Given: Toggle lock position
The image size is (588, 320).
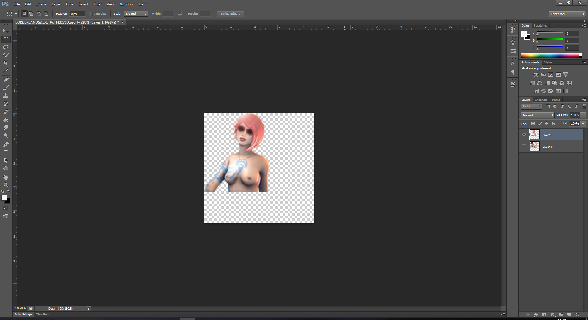Looking at the screenshot, I should [x=546, y=124].
